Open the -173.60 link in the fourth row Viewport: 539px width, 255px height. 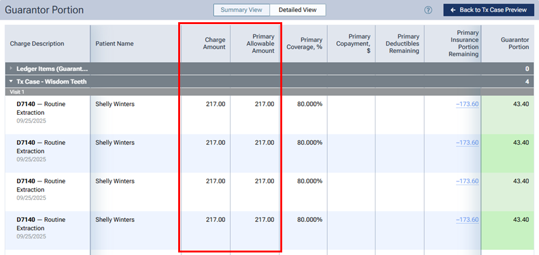click(x=467, y=219)
